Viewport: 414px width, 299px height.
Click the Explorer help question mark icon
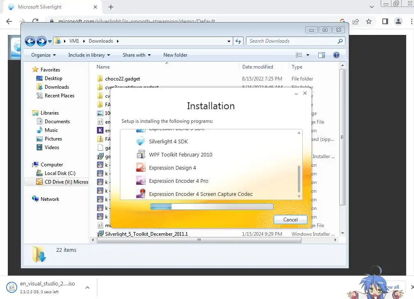[x=336, y=55]
